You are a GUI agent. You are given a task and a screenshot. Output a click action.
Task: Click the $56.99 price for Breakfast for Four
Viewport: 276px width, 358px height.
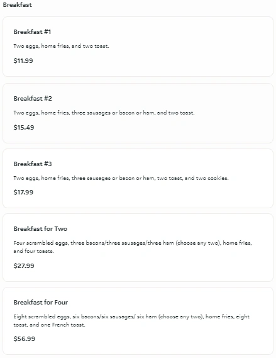click(24, 339)
